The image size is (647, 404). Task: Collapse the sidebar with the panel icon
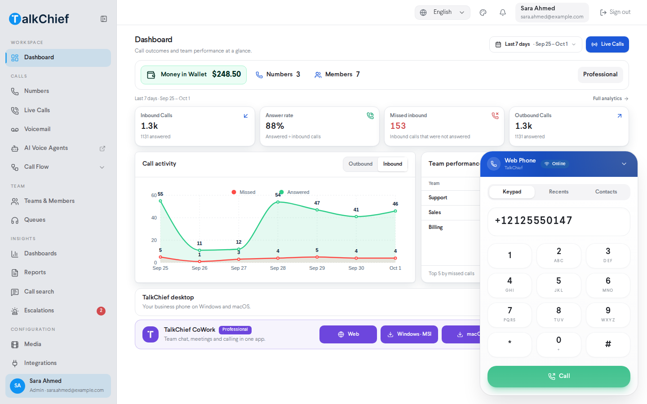pos(104,19)
